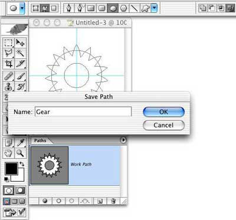
Task: Select the Clone Stamp tool
Action: pyautogui.click(x=8, y=87)
